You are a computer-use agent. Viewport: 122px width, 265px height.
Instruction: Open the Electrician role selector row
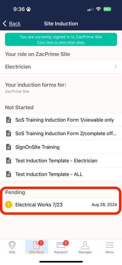point(61,67)
